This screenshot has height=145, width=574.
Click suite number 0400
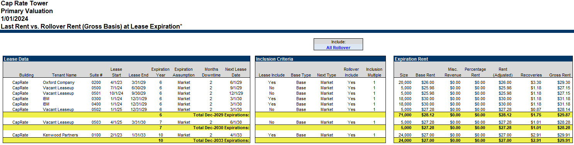96,104
